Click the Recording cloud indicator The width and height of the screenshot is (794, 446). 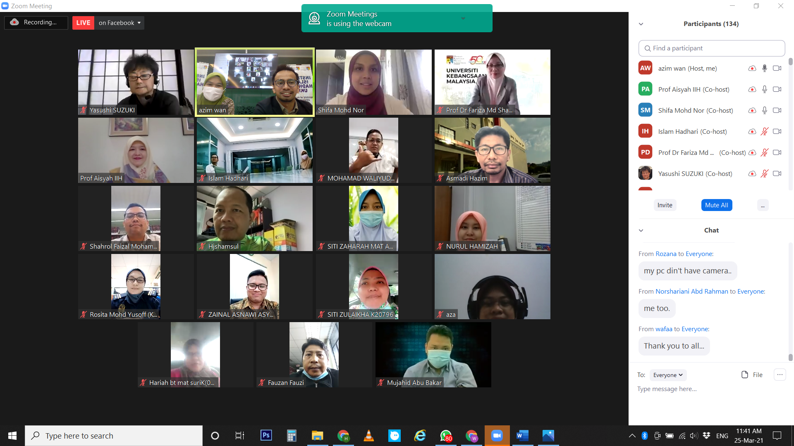point(15,22)
